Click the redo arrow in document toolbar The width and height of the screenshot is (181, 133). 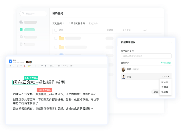[x=39, y=66]
